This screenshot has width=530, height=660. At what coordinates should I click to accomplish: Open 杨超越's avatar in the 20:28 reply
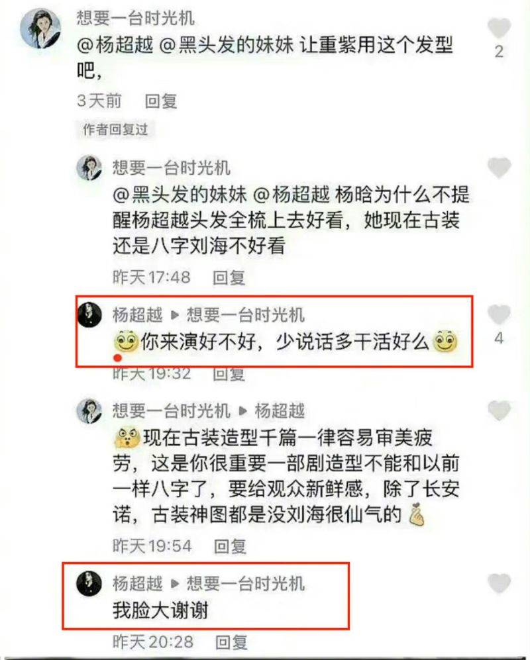tap(89, 583)
